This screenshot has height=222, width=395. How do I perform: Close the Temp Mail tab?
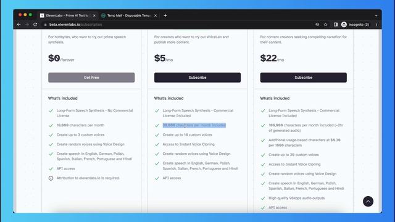(x=156, y=15)
